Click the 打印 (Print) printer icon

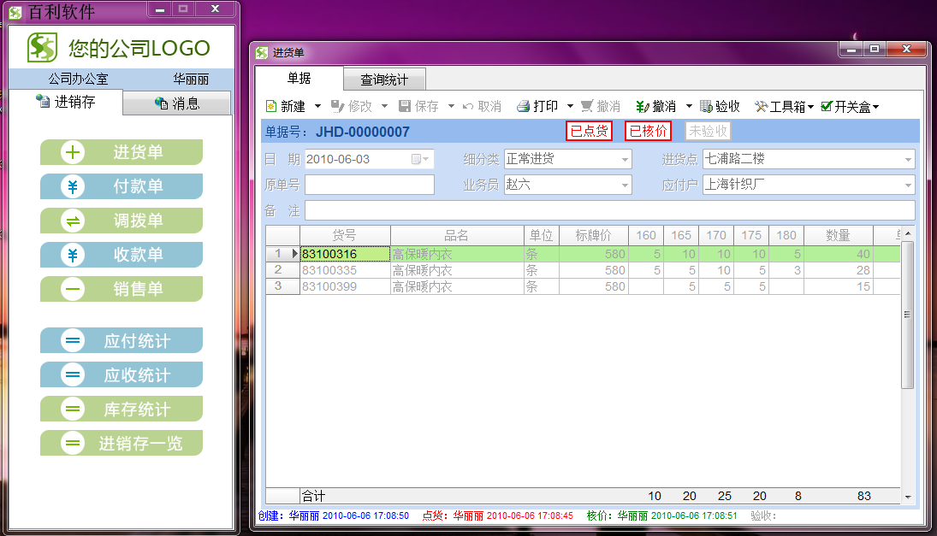523,107
